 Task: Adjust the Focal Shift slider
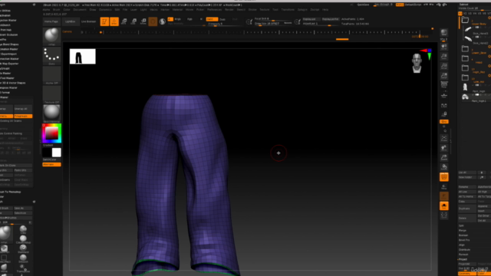[x=272, y=19]
